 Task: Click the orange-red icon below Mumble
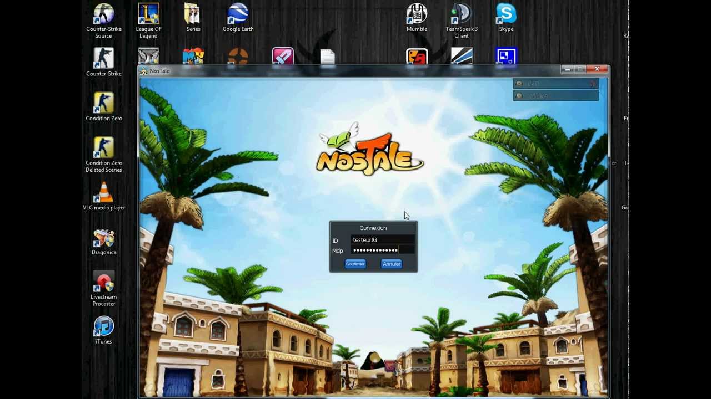[x=417, y=57]
